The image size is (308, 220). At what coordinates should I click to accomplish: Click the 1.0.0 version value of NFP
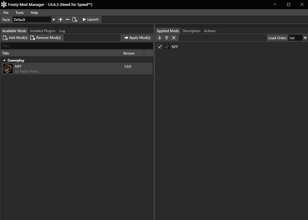point(127,66)
